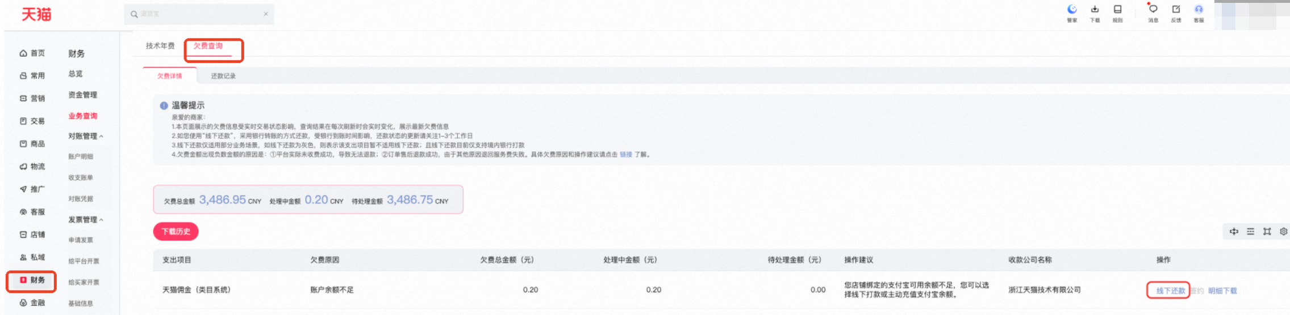Open 推广 in left sidebar
The image size is (1290, 315).
[32, 189]
